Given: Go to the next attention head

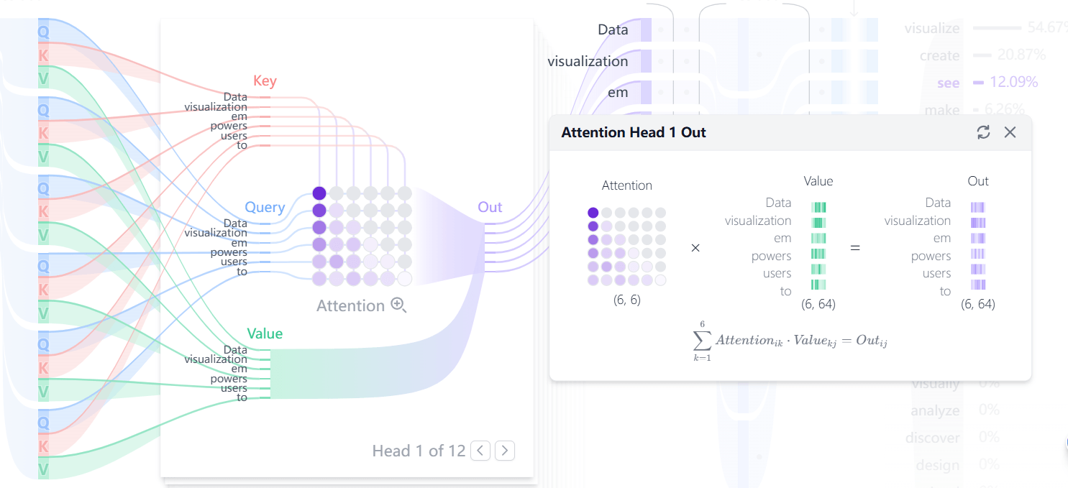Looking at the screenshot, I should coord(505,451).
